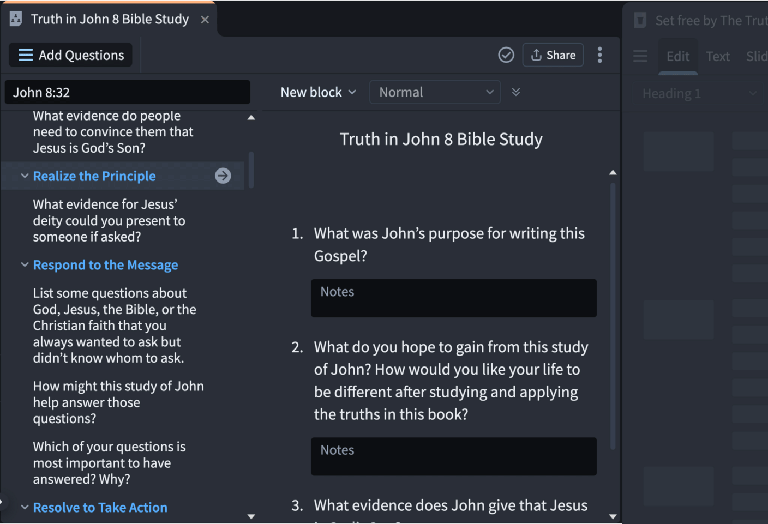768x524 pixels.
Task: Click the document title Truth in John 8
Action: [441, 139]
